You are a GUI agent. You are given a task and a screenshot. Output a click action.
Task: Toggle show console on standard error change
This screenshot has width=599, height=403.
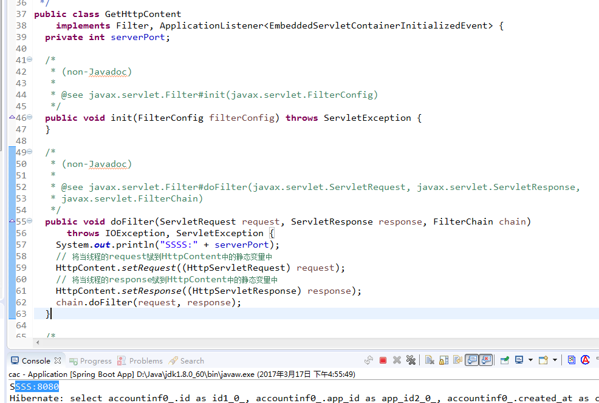coord(485,360)
